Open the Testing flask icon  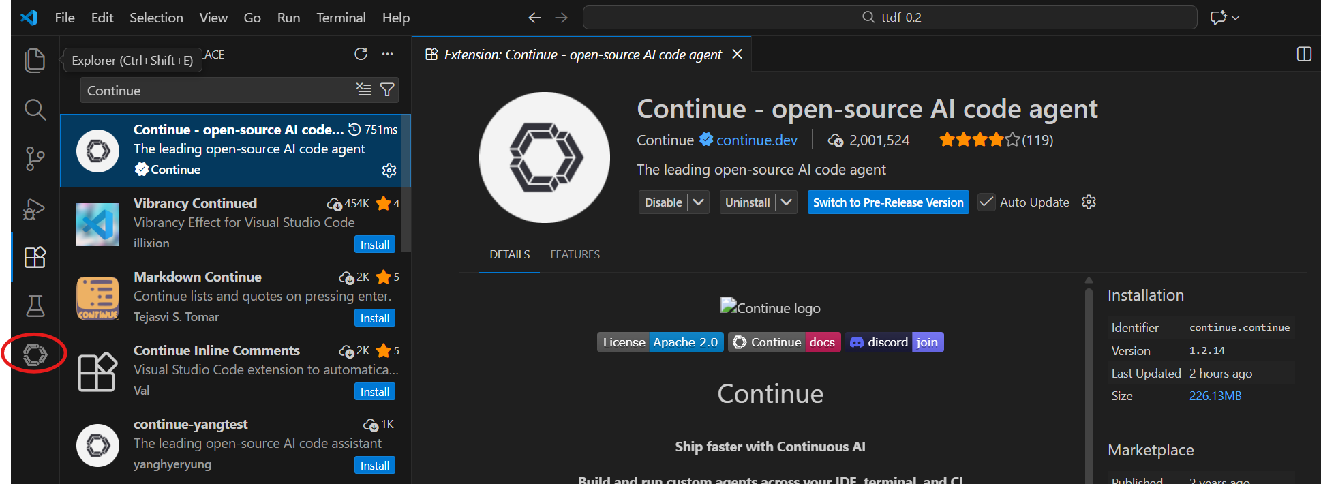click(35, 306)
